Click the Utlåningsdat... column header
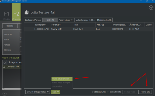 click(120, 25)
